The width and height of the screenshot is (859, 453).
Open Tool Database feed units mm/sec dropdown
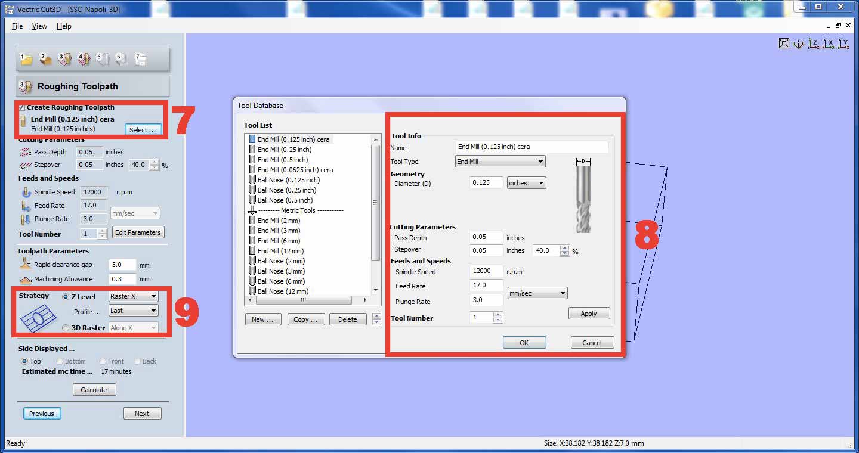coord(537,293)
